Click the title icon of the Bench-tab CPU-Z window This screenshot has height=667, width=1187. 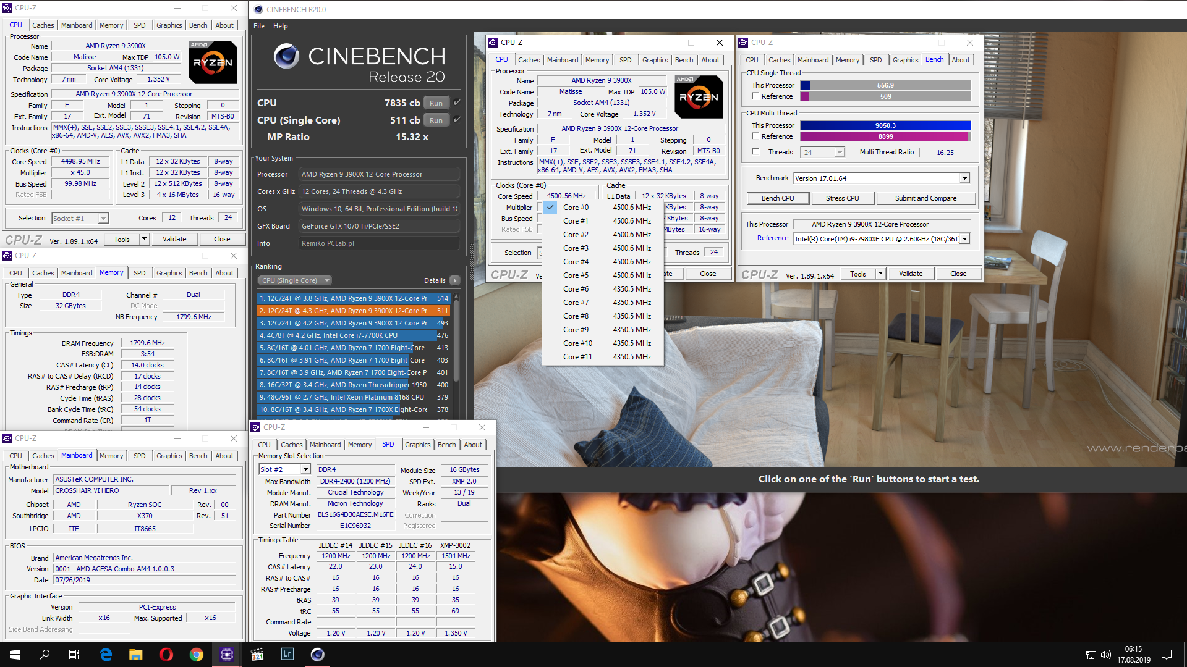pyautogui.click(x=744, y=43)
